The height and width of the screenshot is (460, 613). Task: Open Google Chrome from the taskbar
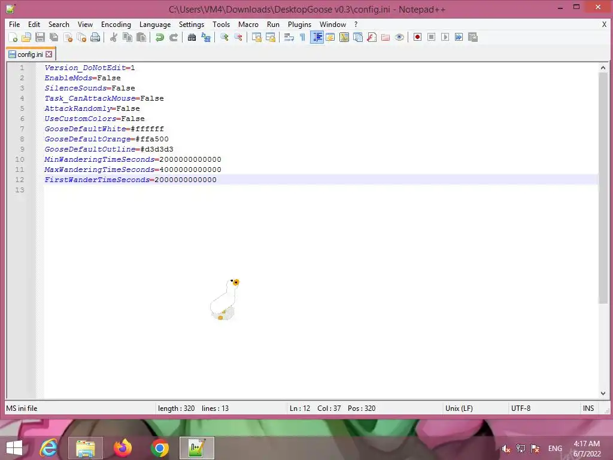coord(160,448)
